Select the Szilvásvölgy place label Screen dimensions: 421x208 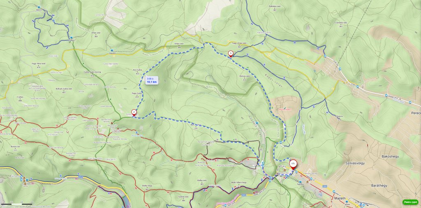(355, 163)
